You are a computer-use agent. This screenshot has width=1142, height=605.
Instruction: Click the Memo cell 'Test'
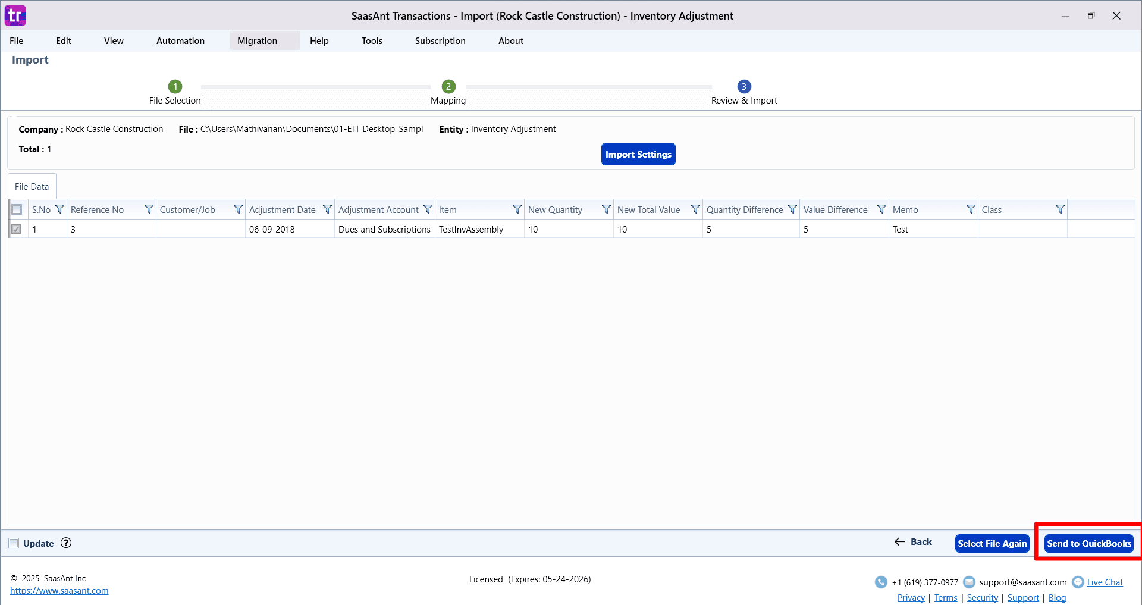point(933,229)
